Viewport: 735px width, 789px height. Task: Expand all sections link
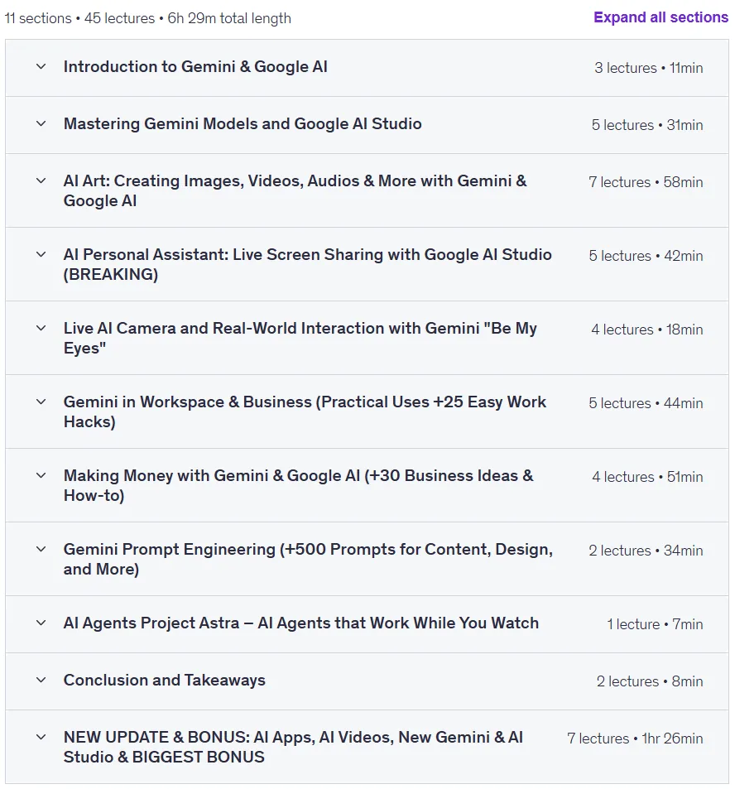[x=661, y=17]
